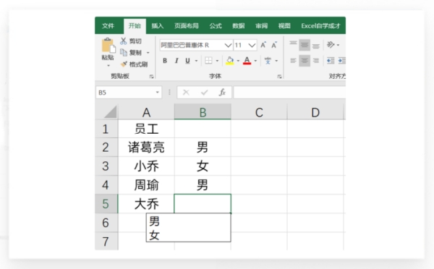Image resolution: width=434 pixels, height=269 pixels.
Task: Select row 1 header
Action: [106, 129]
